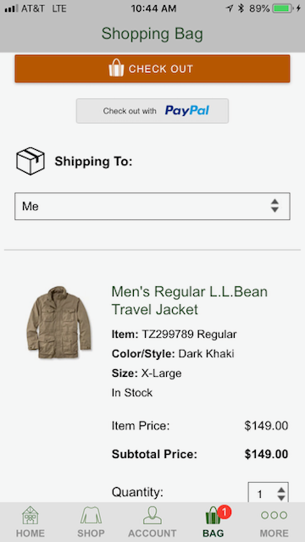Tap the Bag icon in bottom bar
The image size is (305, 542).
[x=213, y=516]
